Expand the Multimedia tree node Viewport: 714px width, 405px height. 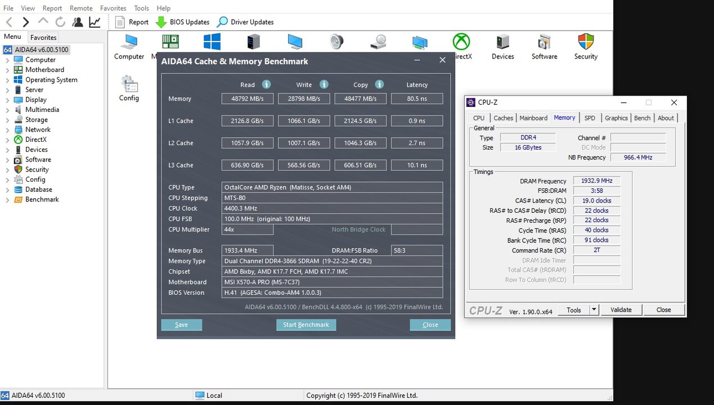[x=7, y=110]
